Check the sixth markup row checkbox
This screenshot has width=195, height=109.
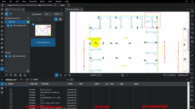[11, 103]
